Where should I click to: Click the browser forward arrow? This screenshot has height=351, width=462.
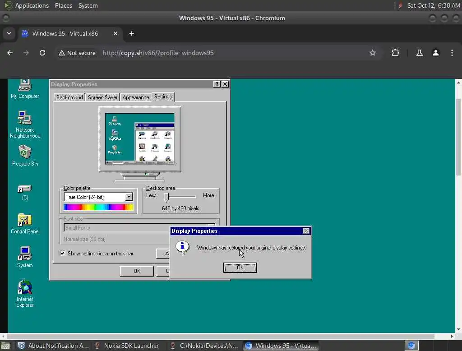[x=26, y=53]
